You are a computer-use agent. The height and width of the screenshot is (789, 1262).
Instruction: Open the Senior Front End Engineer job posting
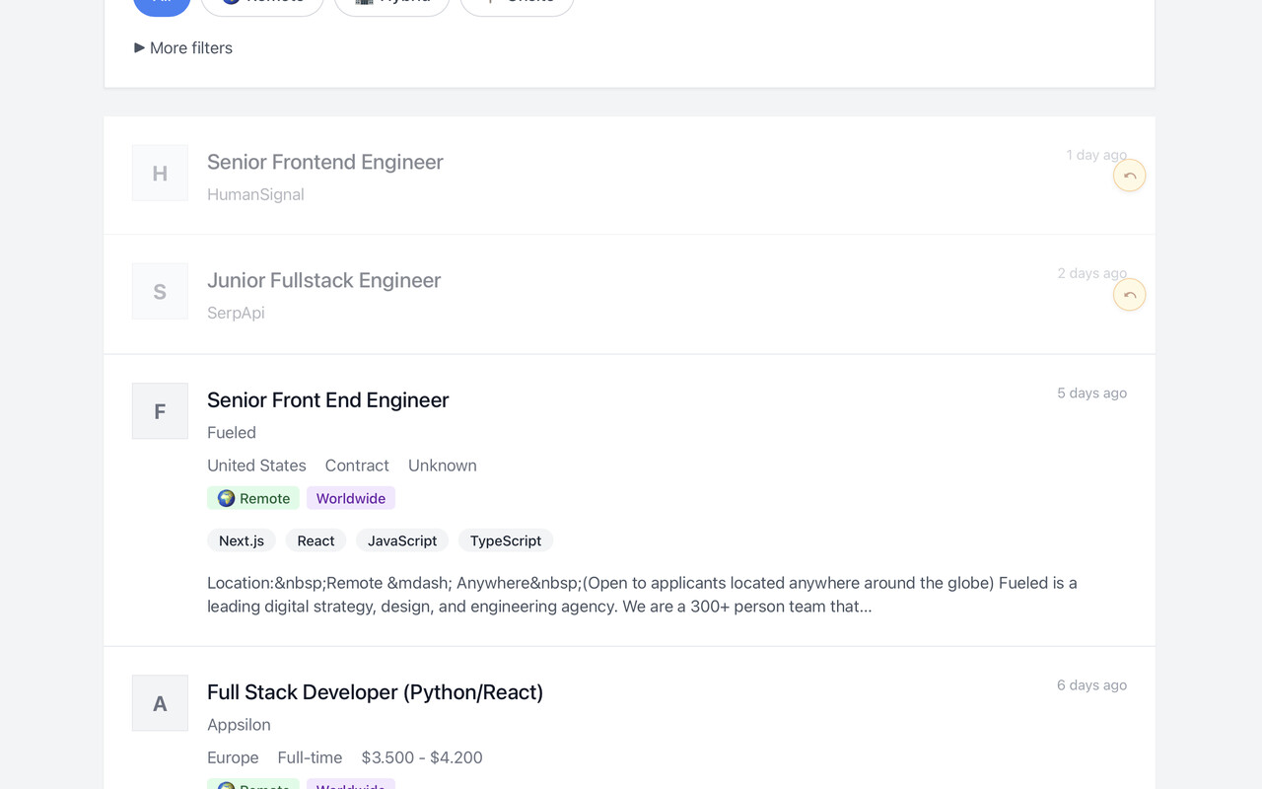point(328,399)
